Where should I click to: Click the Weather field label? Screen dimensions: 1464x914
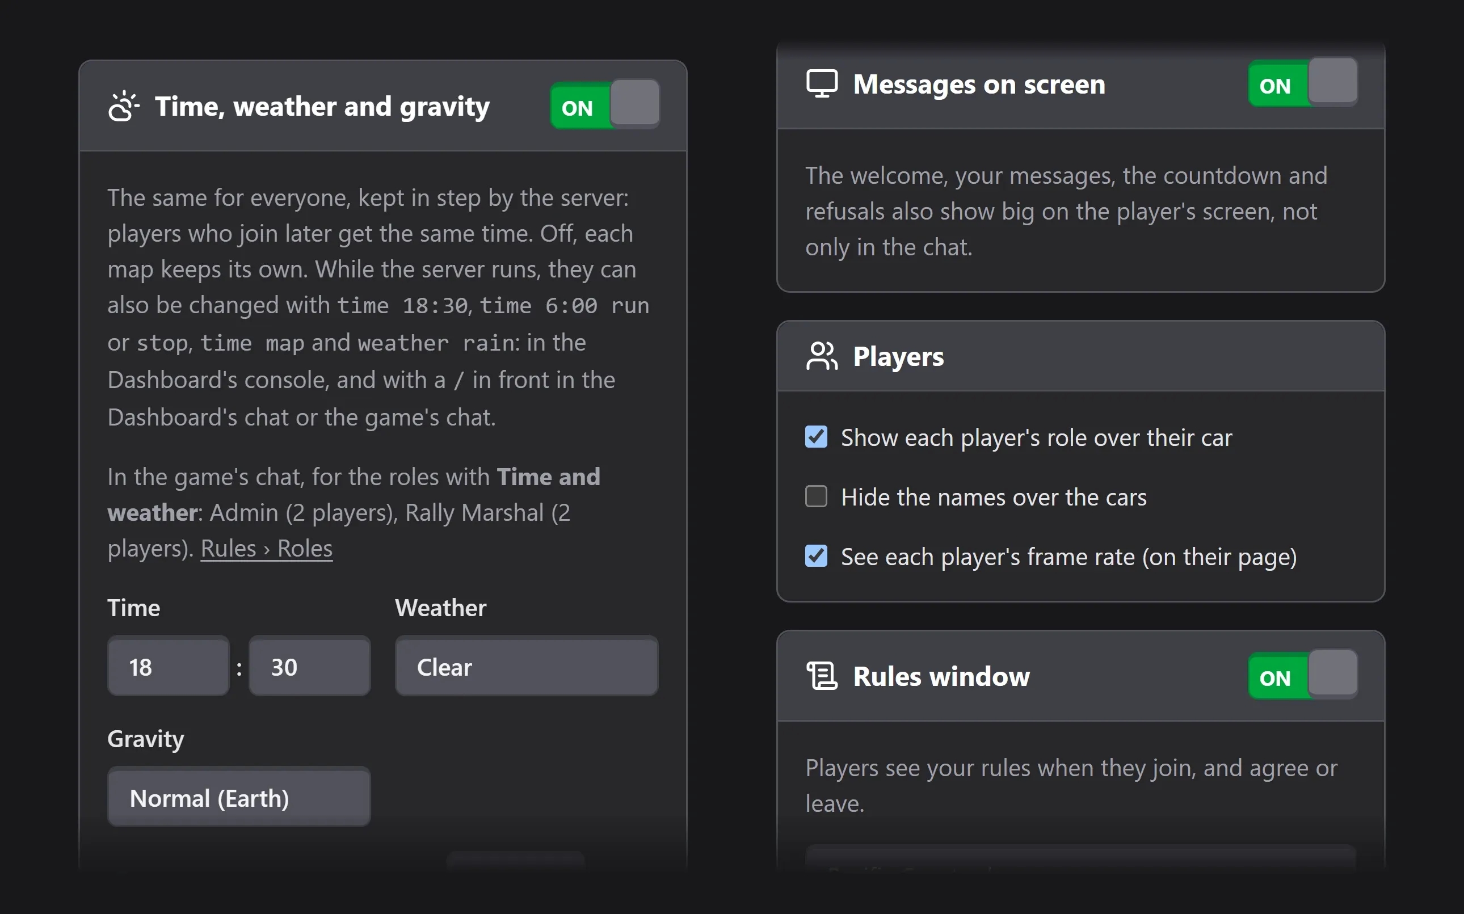(x=441, y=608)
